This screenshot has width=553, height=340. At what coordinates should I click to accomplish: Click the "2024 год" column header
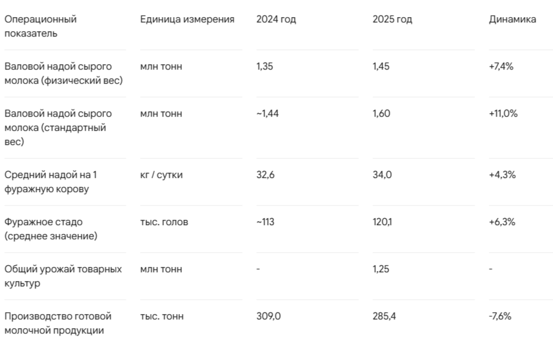click(276, 19)
